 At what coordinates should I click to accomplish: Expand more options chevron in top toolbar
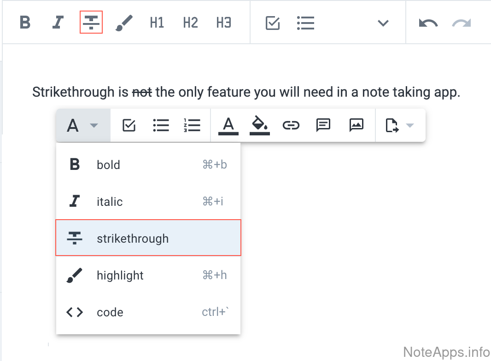(383, 23)
